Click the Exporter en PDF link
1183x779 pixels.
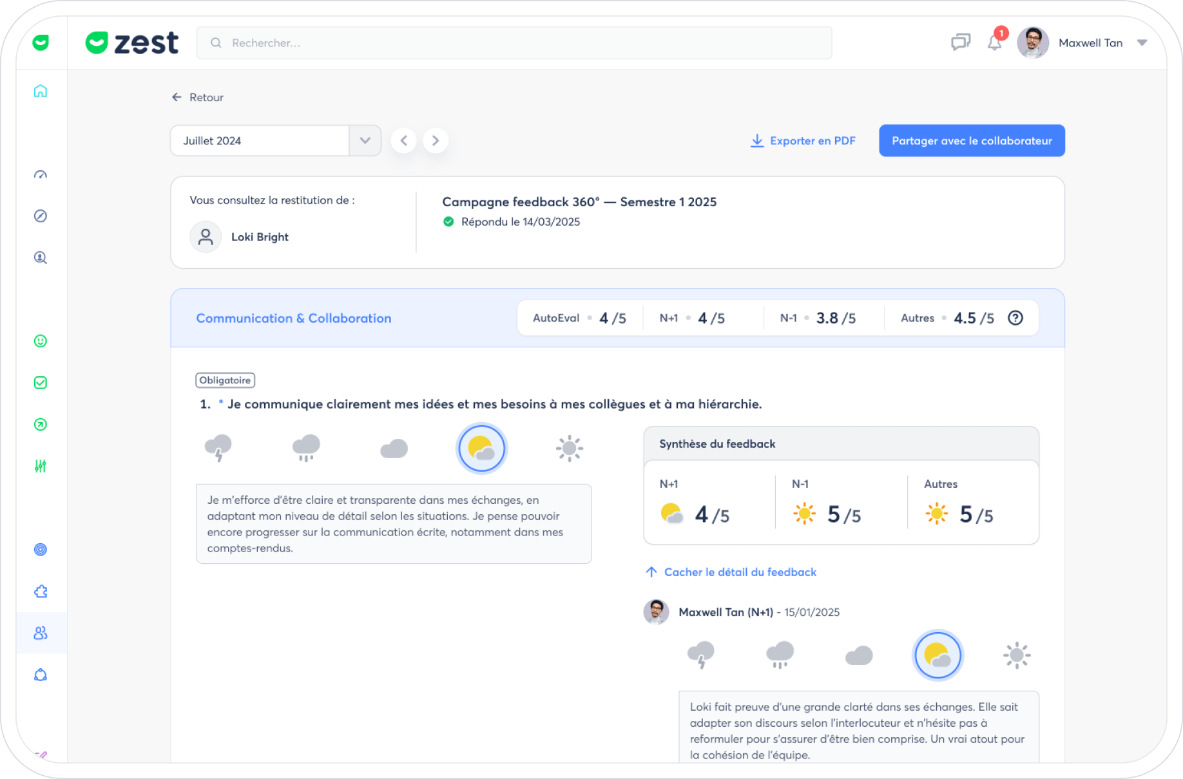point(803,140)
